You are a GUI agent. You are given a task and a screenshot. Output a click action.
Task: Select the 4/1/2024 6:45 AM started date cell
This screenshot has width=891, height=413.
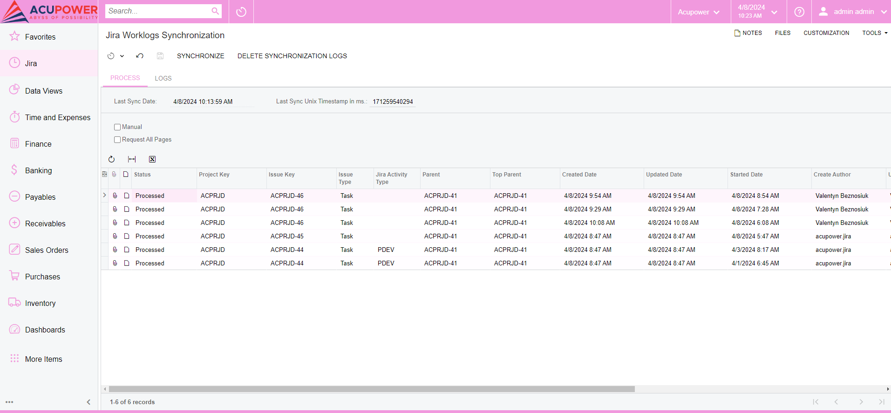pyautogui.click(x=769, y=263)
